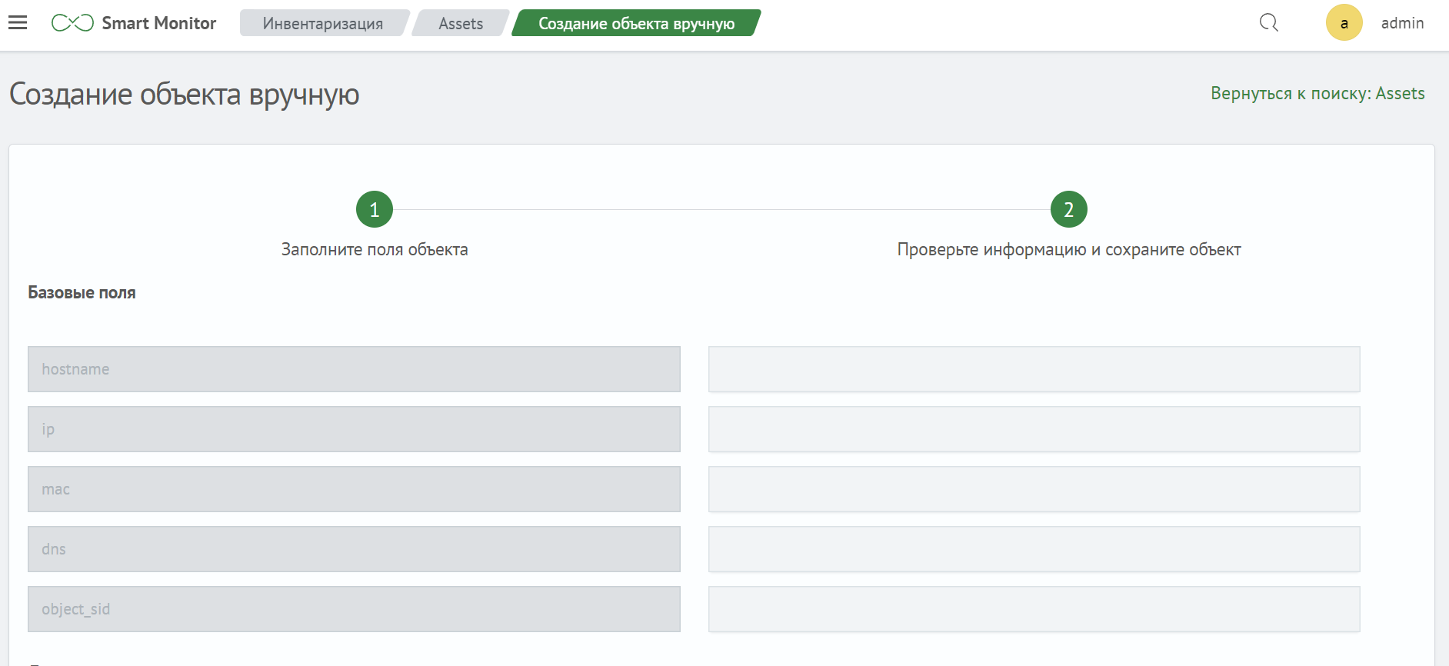Open the search magnifier icon
This screenshot has width=1449, height=666.
pos(1269,23)
